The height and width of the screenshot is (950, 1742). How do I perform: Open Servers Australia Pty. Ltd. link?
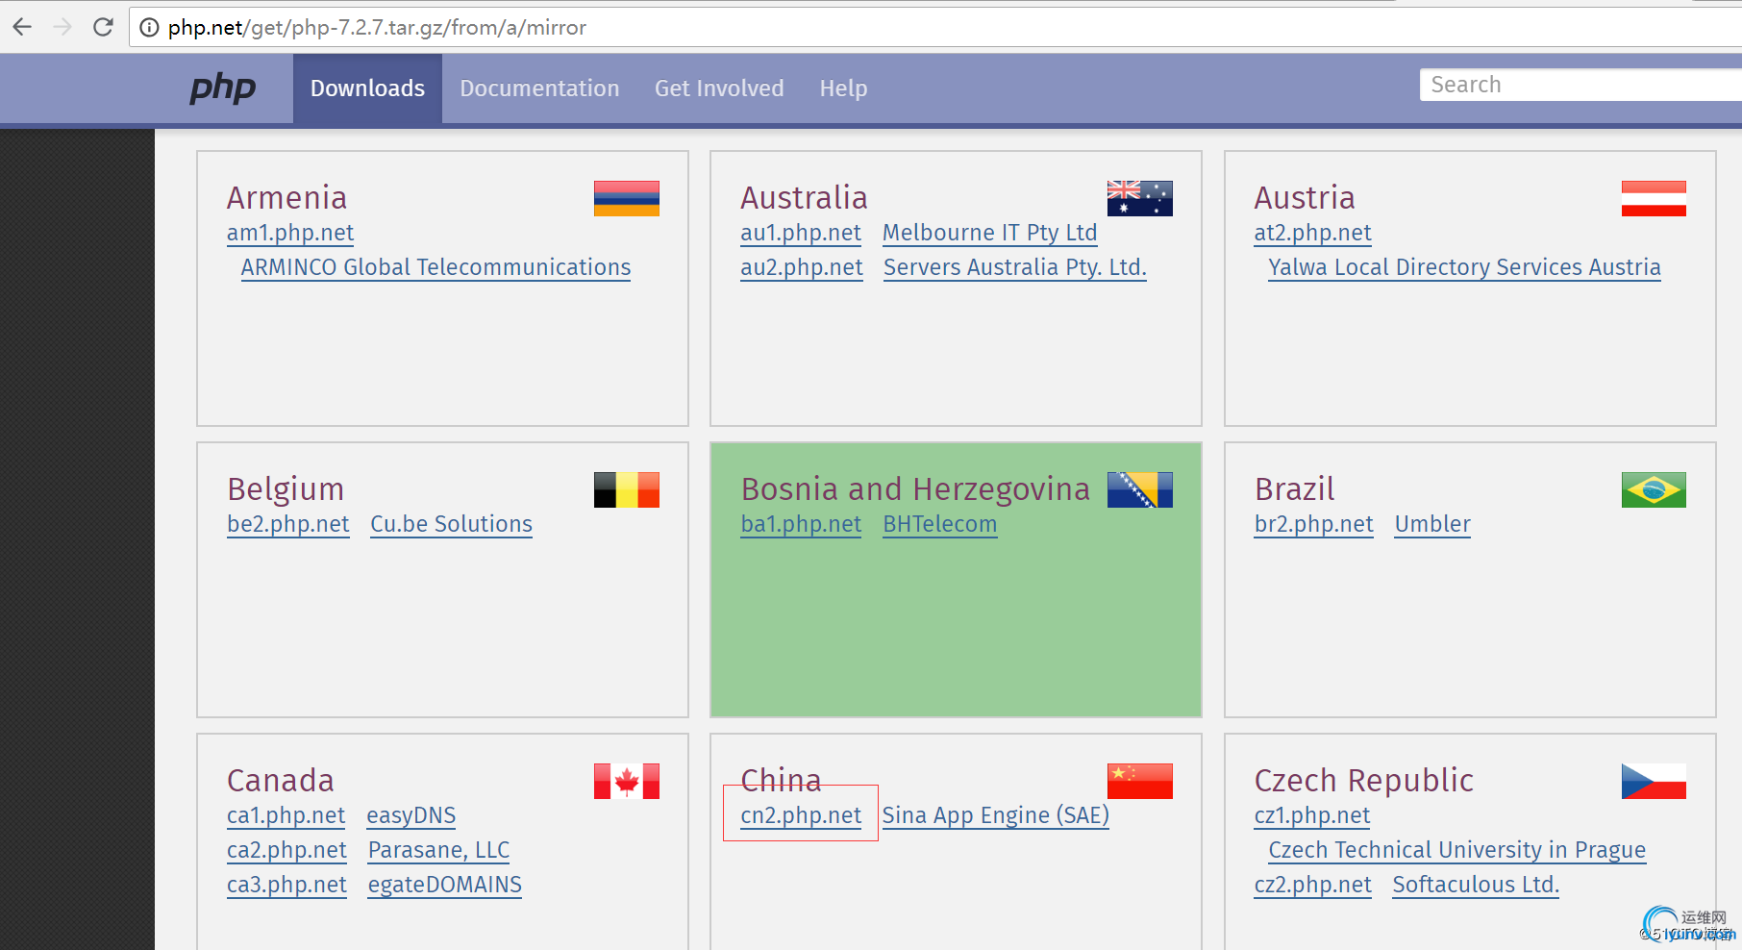[x=1015, y=267]
